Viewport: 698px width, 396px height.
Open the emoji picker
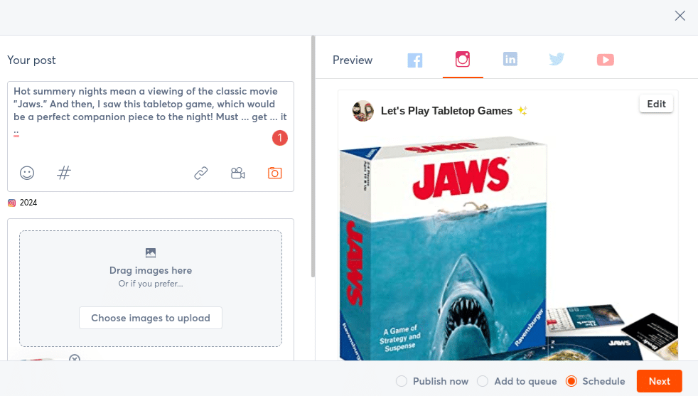point(26,173)
